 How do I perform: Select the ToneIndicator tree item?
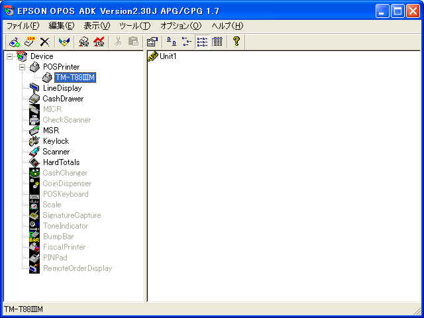pos(66,226)
